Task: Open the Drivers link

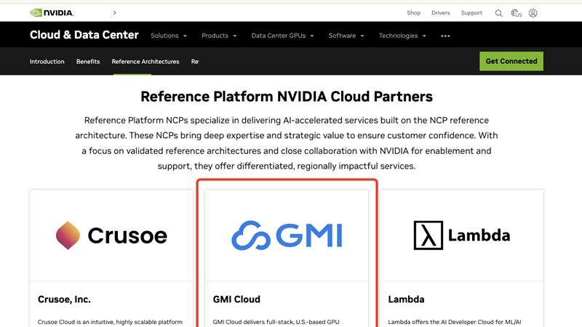Action: [441, 13]
